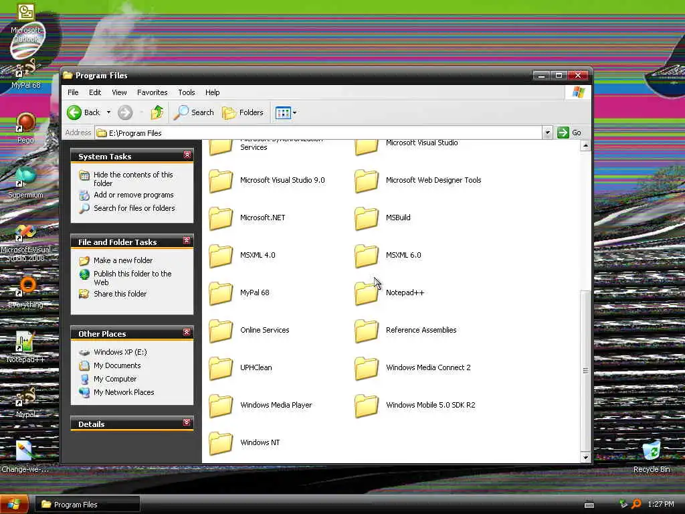Select Everything desktop shortcut
This screenshot has width=685, height=514.
point(25,292)
